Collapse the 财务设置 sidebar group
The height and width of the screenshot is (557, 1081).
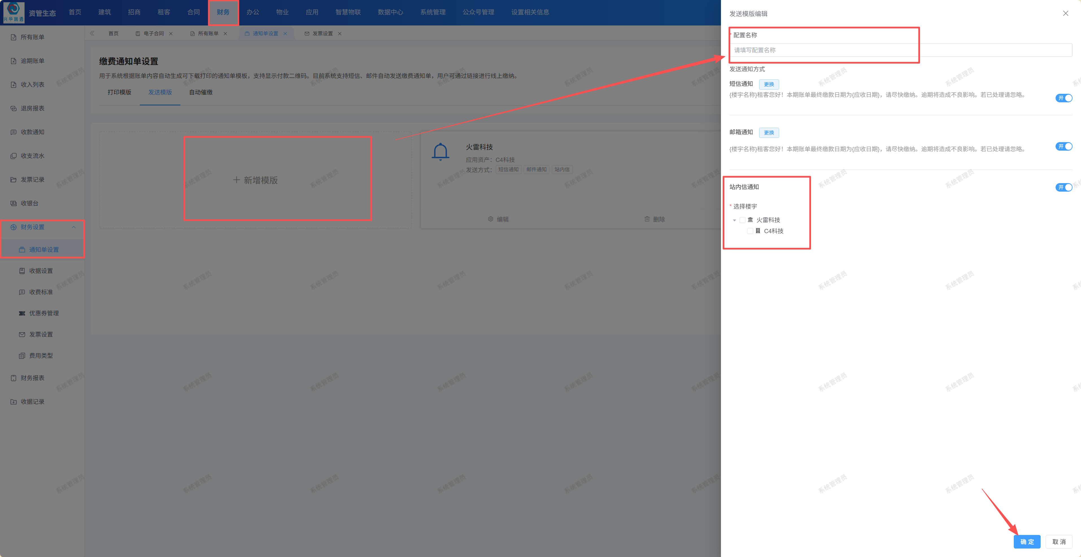73,227
